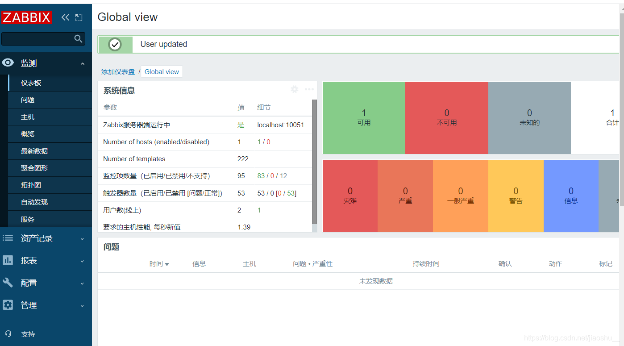Click the 未发现数据 message
Viewport: 624px width, 346px height.
[376, 281]
